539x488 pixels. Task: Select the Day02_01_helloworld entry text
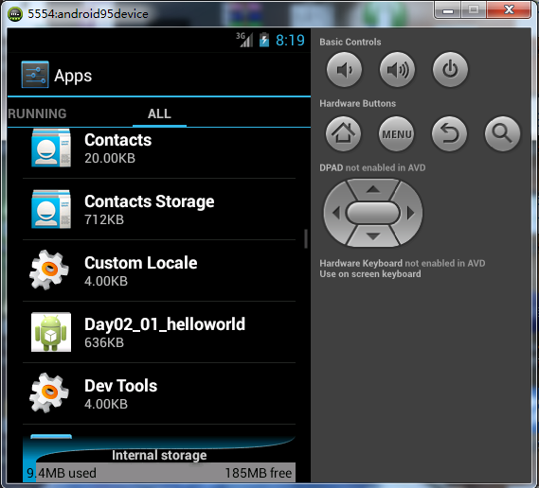click(165, 333)
